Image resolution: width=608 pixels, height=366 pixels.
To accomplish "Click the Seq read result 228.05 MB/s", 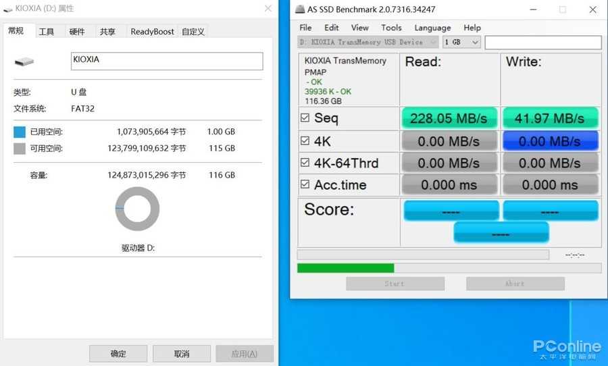I will [x=449, y=118].
